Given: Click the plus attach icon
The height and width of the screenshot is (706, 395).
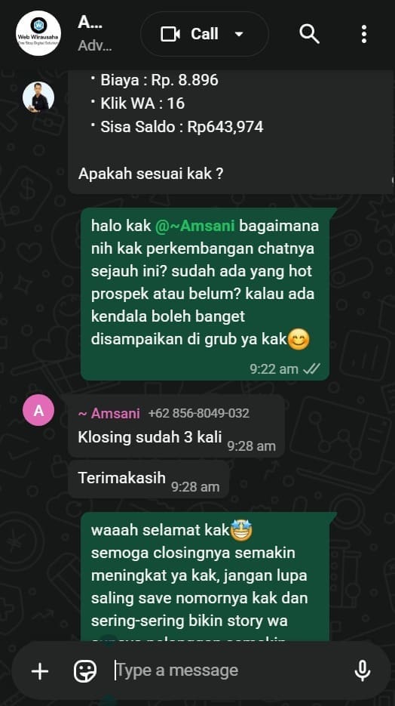Looking at the screenshot, I should 40,671.
